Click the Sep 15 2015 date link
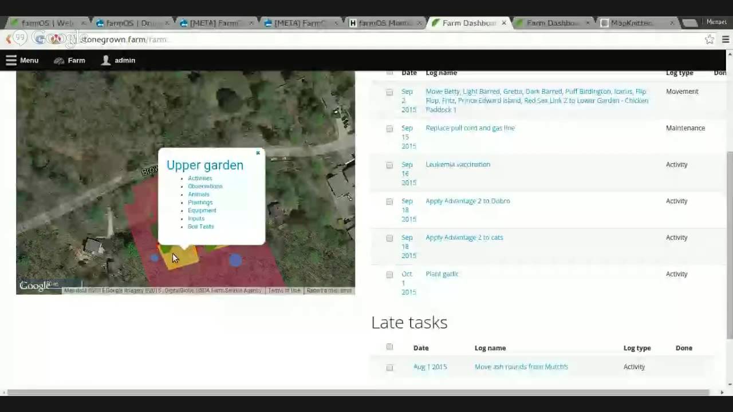733x412 pixels. coord(408,137)
